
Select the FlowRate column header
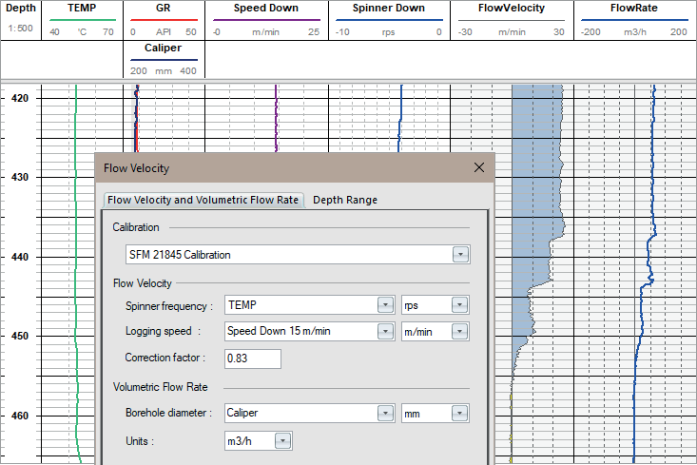(x=634, y=8)
